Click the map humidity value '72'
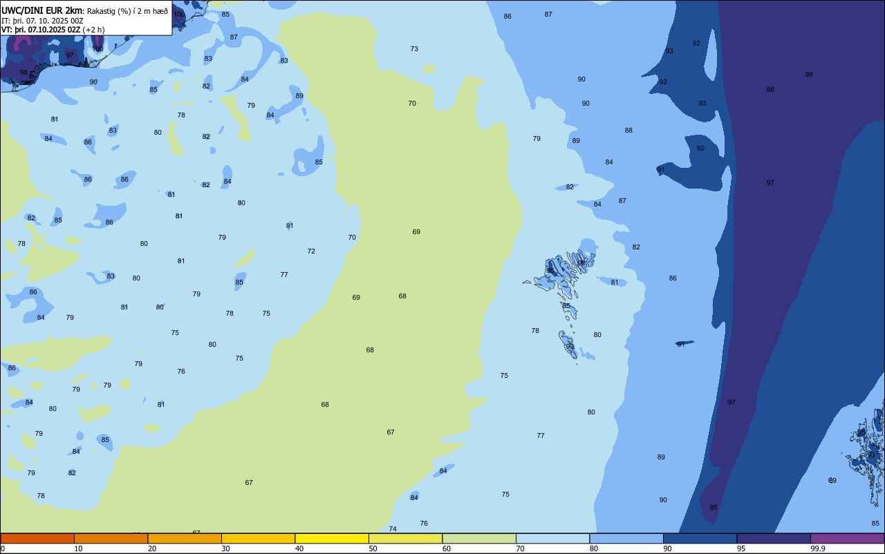 pos(311,251)
